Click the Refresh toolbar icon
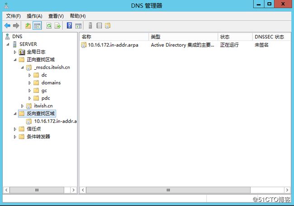 49,25
